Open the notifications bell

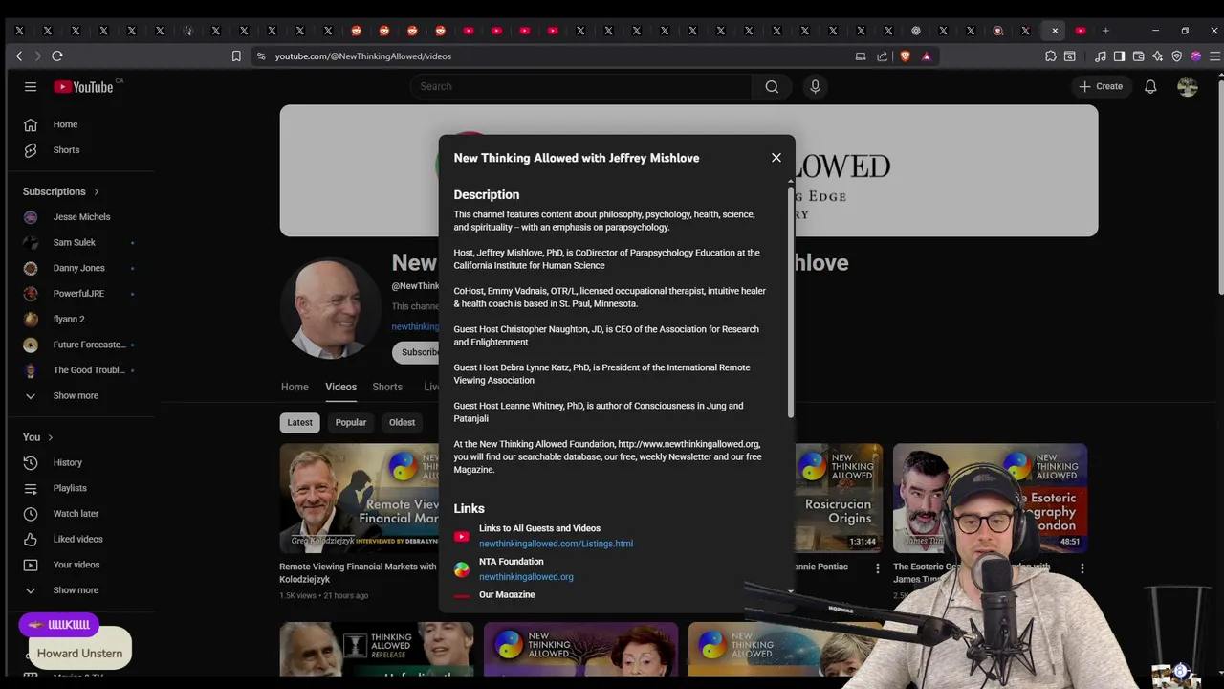click(x=1150, y=87)
